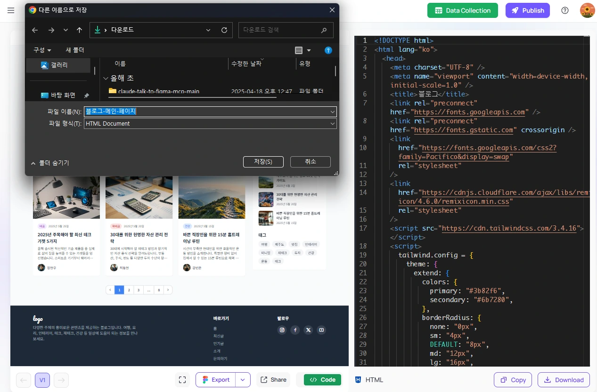Open the 구성 menu
This screenshot has height=392, width=597.
point(42,50)
